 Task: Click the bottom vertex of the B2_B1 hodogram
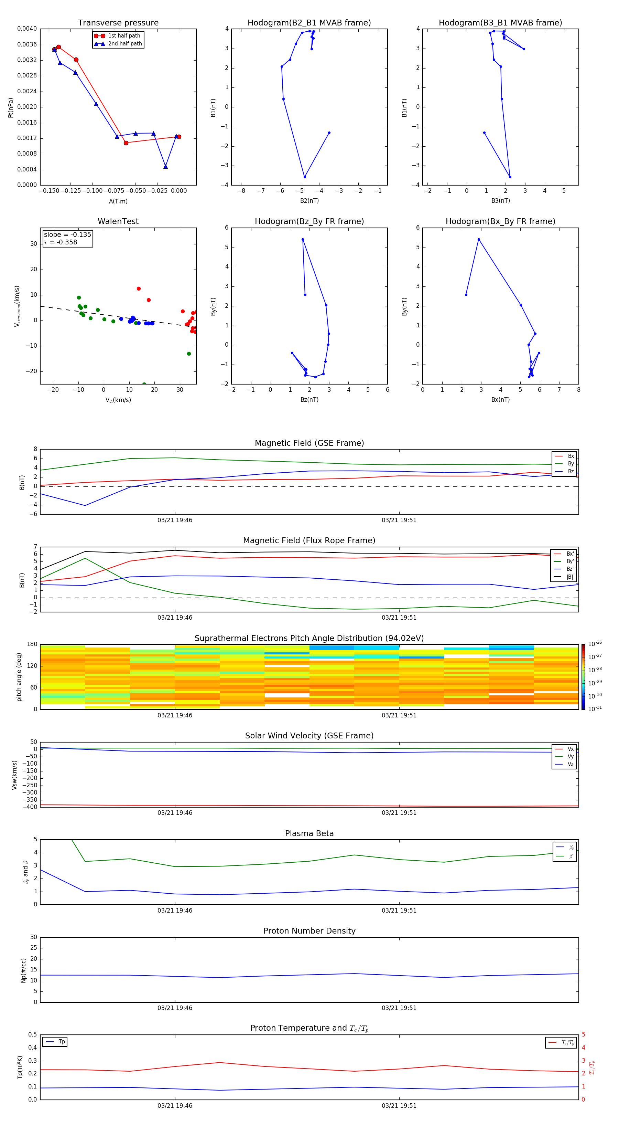click(x=304, y=177)
